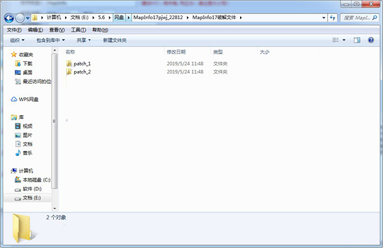The height and width of the screenshot is (248, 383).
Task: Open the 包含到库中 dropdown
Action: (x=50, y=40)
